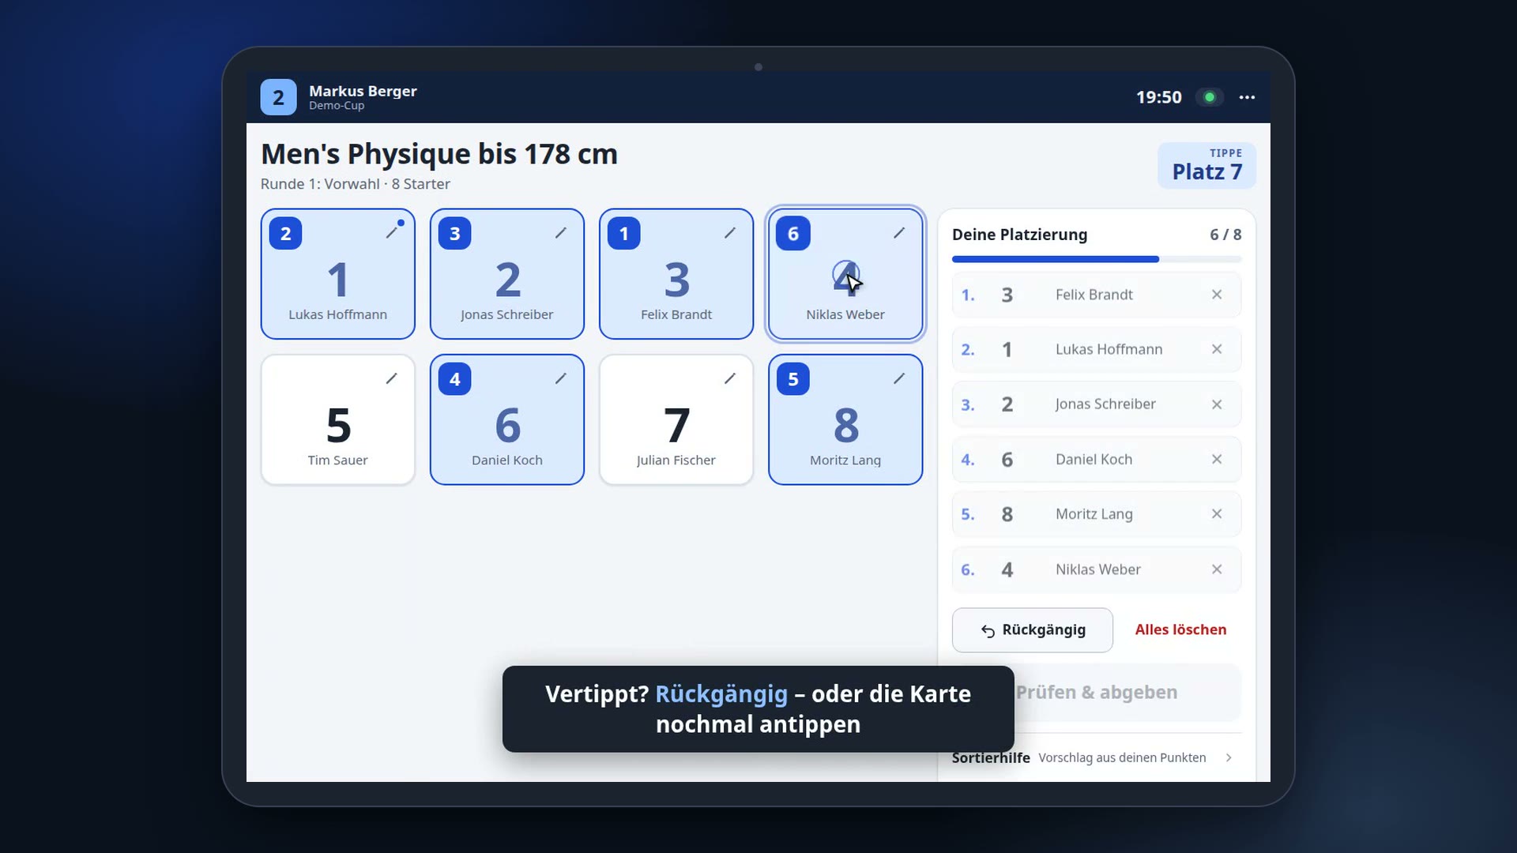
Task: Click the rank badge 2 on Lukas Hoffmann's card
Action: pos(285,233)
